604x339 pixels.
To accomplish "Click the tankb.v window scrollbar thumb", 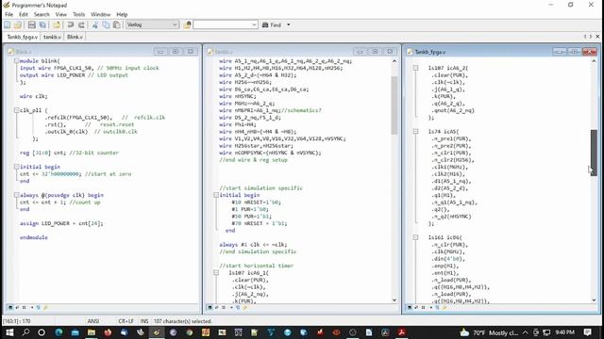I will click(394, 105).
